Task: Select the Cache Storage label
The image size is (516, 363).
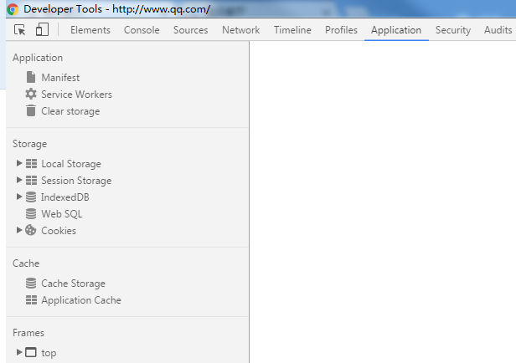Action: click(x=73, y=284)
